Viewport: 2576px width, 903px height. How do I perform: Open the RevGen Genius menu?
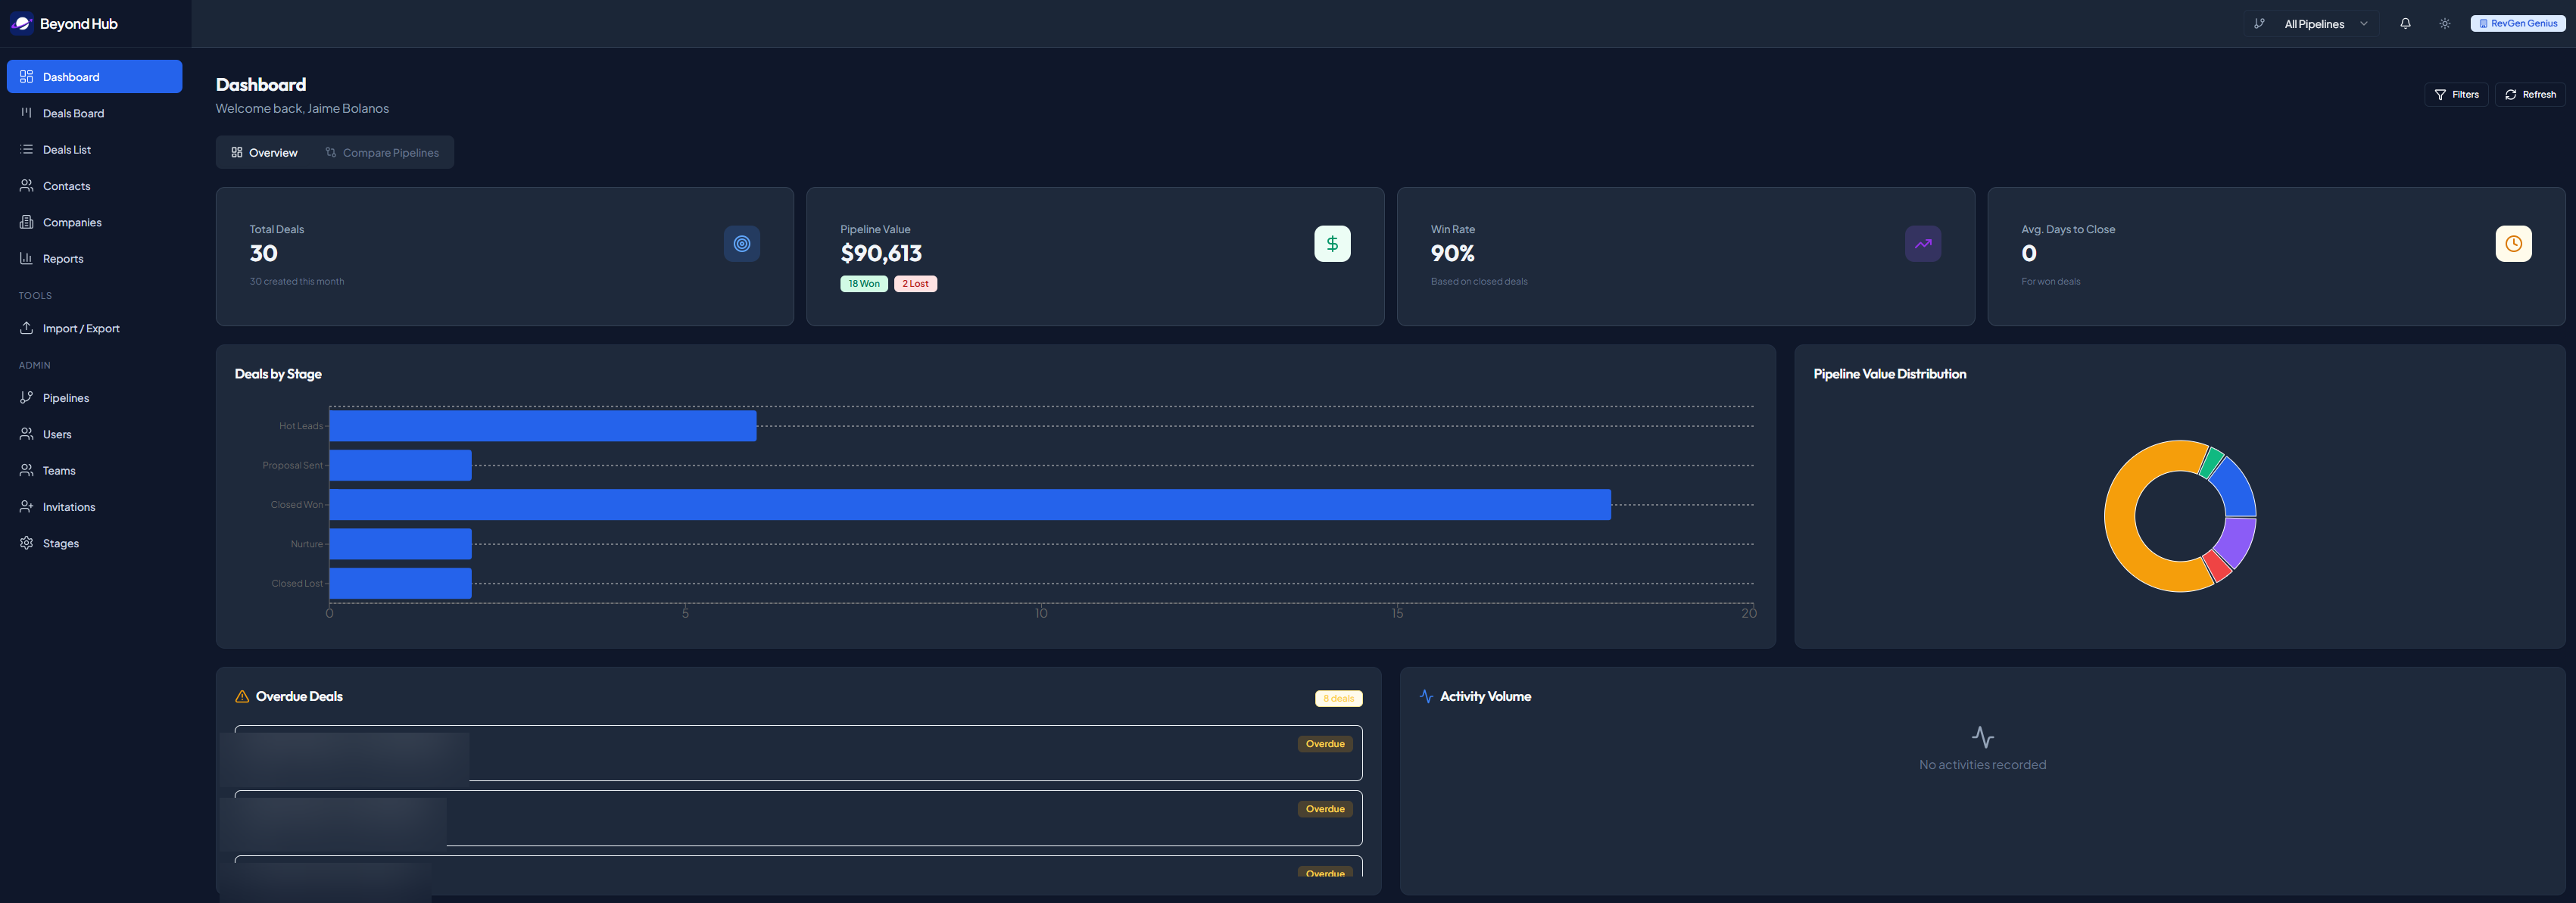[2517, 23]
